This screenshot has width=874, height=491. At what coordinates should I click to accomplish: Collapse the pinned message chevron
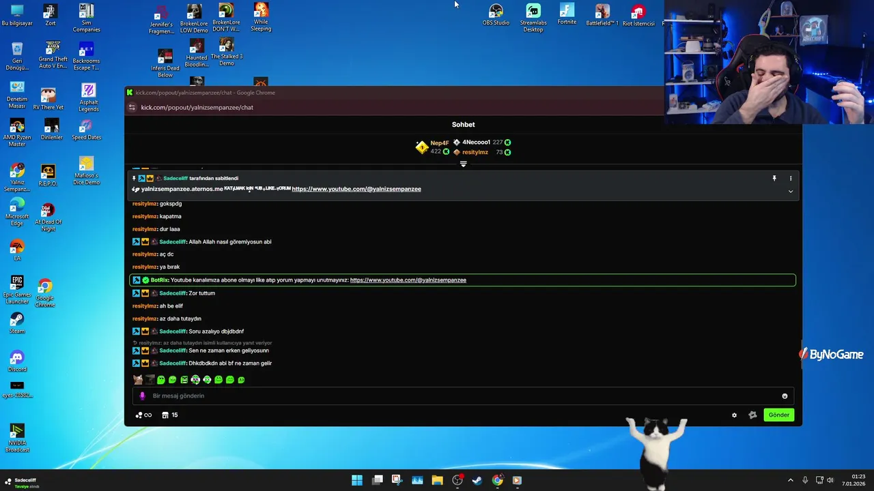pos(791,192)
